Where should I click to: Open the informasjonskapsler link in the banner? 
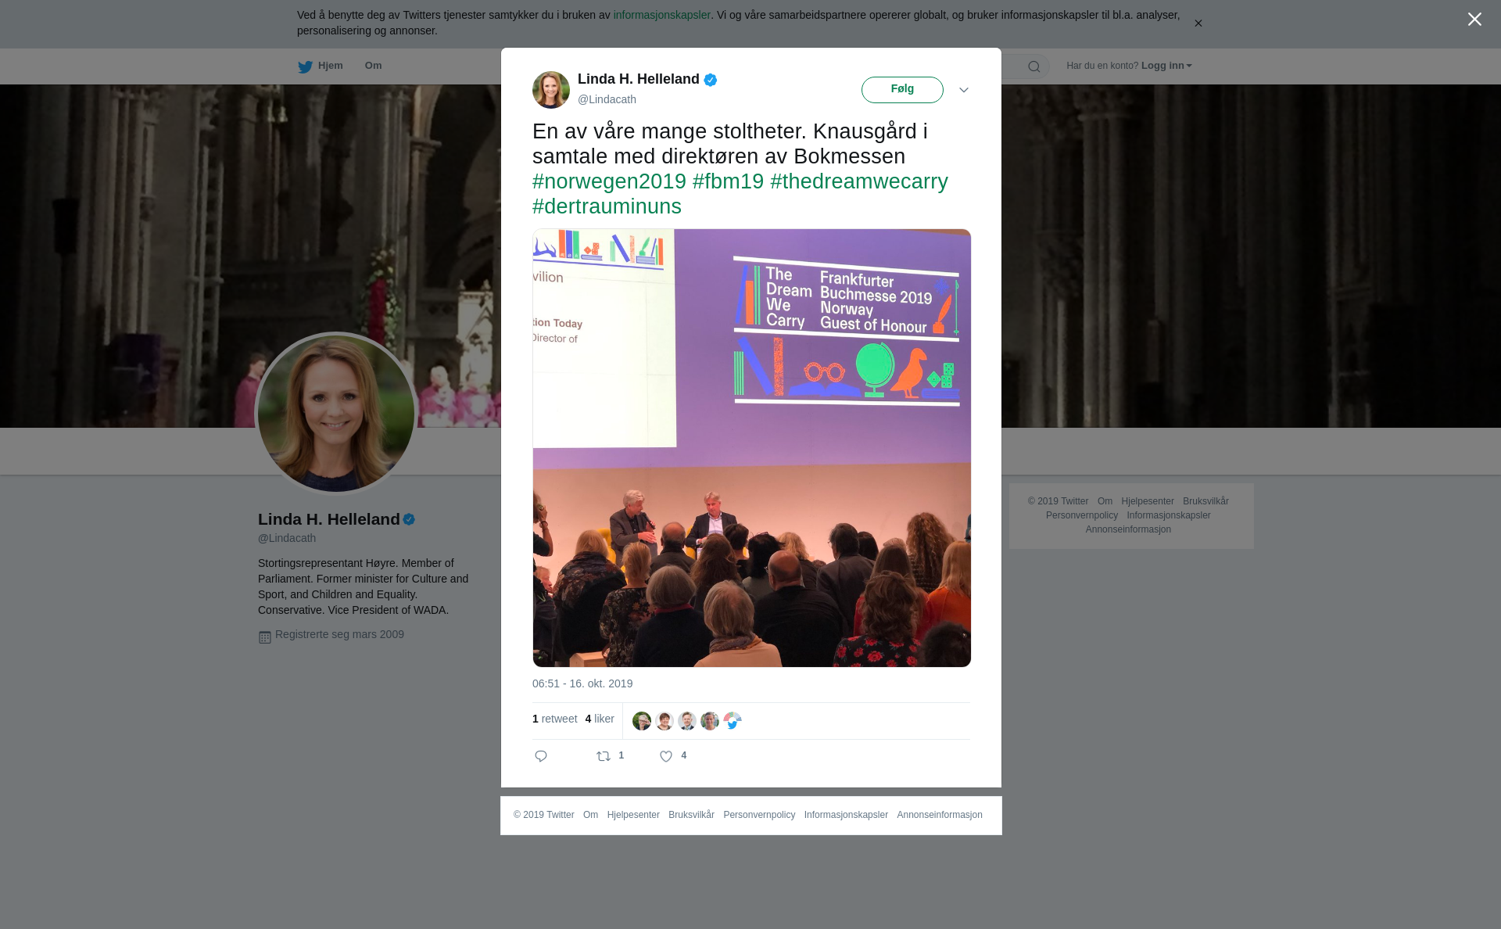pos(661,15)
